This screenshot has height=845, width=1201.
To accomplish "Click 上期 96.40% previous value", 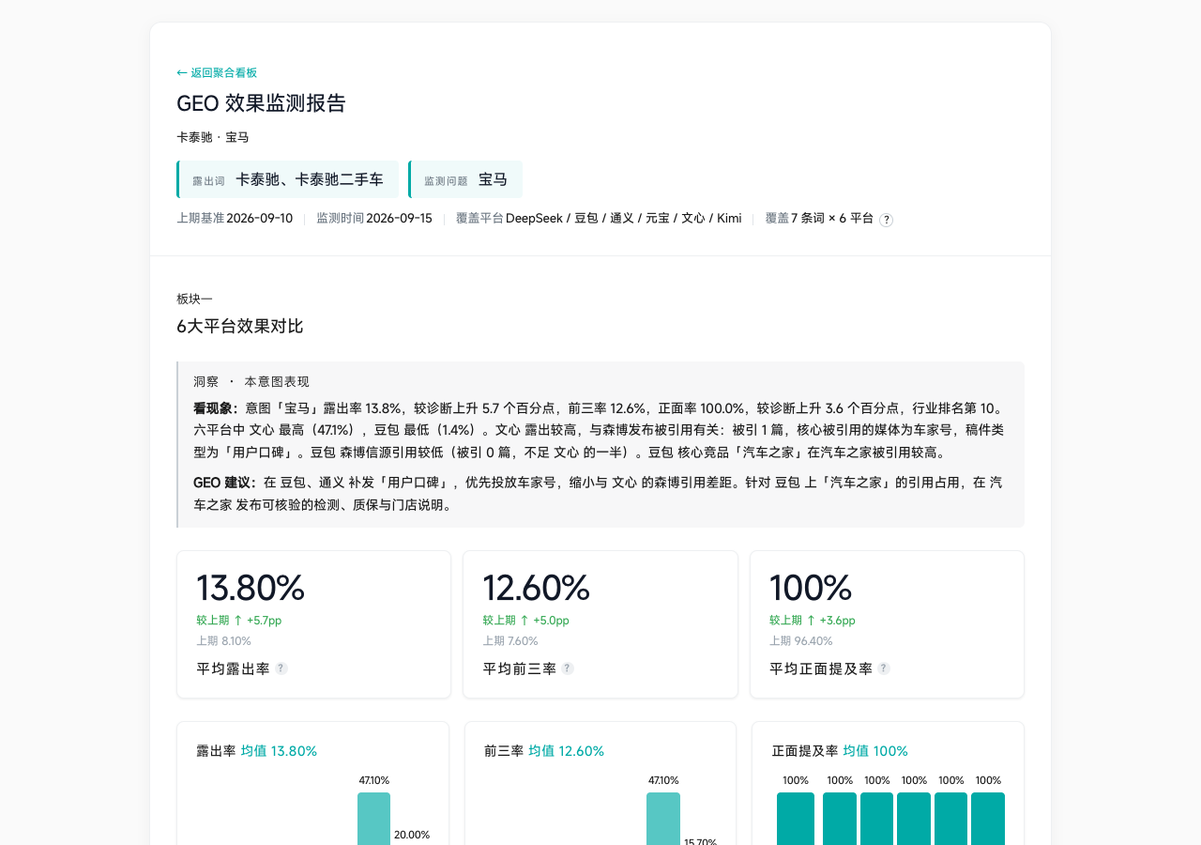I will coord(800,641).
